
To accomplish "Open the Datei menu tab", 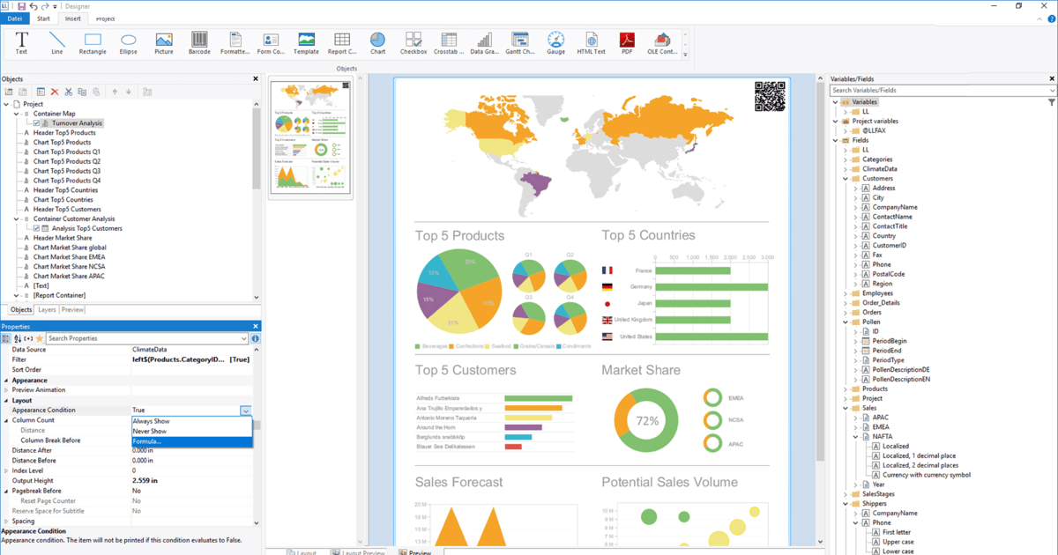I will [15, 18].
